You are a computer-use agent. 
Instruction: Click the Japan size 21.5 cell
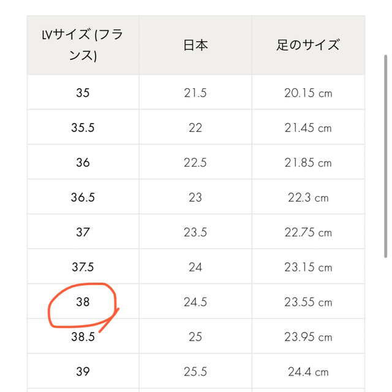(x=195, y=92)
